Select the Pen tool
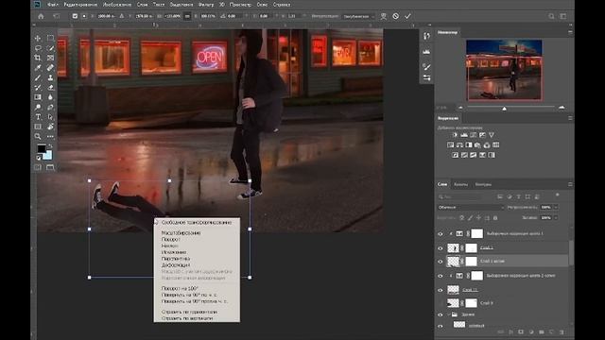This screenshot has height=340, width=605. coord(50,107)
